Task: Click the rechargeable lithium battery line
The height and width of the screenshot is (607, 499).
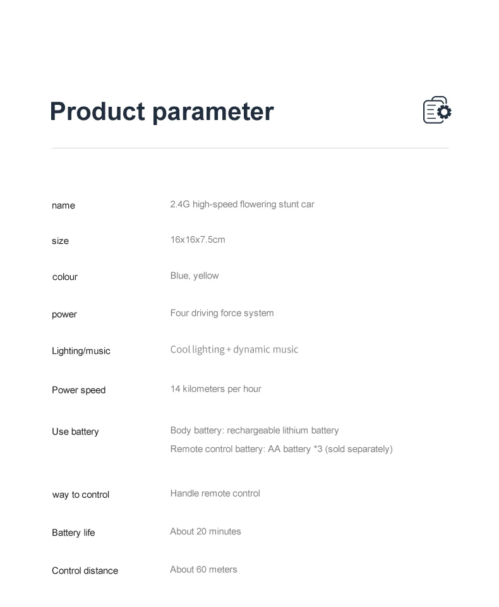Action: coord(255,430)
